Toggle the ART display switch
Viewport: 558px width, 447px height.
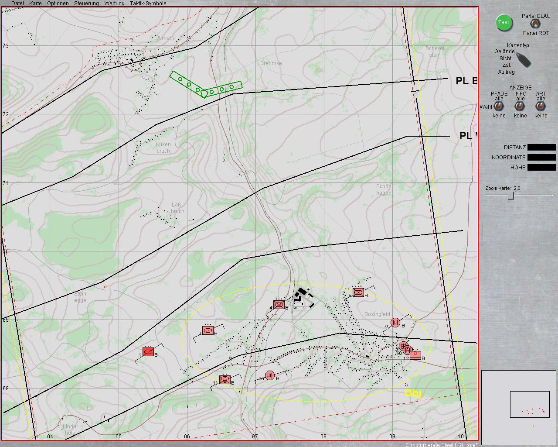pyautogui.click(x=541, y=106)
